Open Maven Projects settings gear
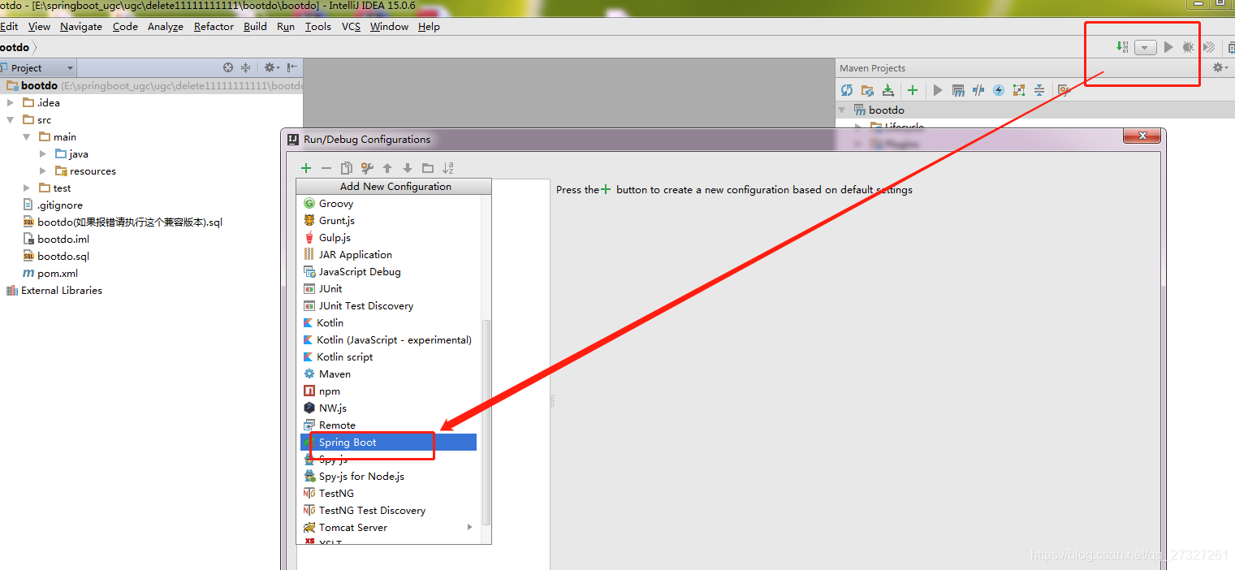Image resolution: width=1235 pixels, height=570 pixels. pyautogui.click(x=1220, y=67)
